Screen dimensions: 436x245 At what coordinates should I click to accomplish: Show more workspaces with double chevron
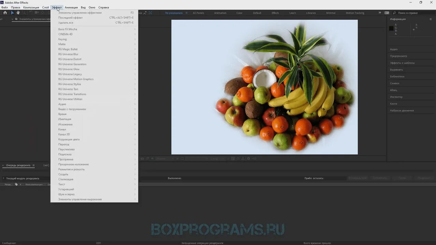click(x=380, y=13)
